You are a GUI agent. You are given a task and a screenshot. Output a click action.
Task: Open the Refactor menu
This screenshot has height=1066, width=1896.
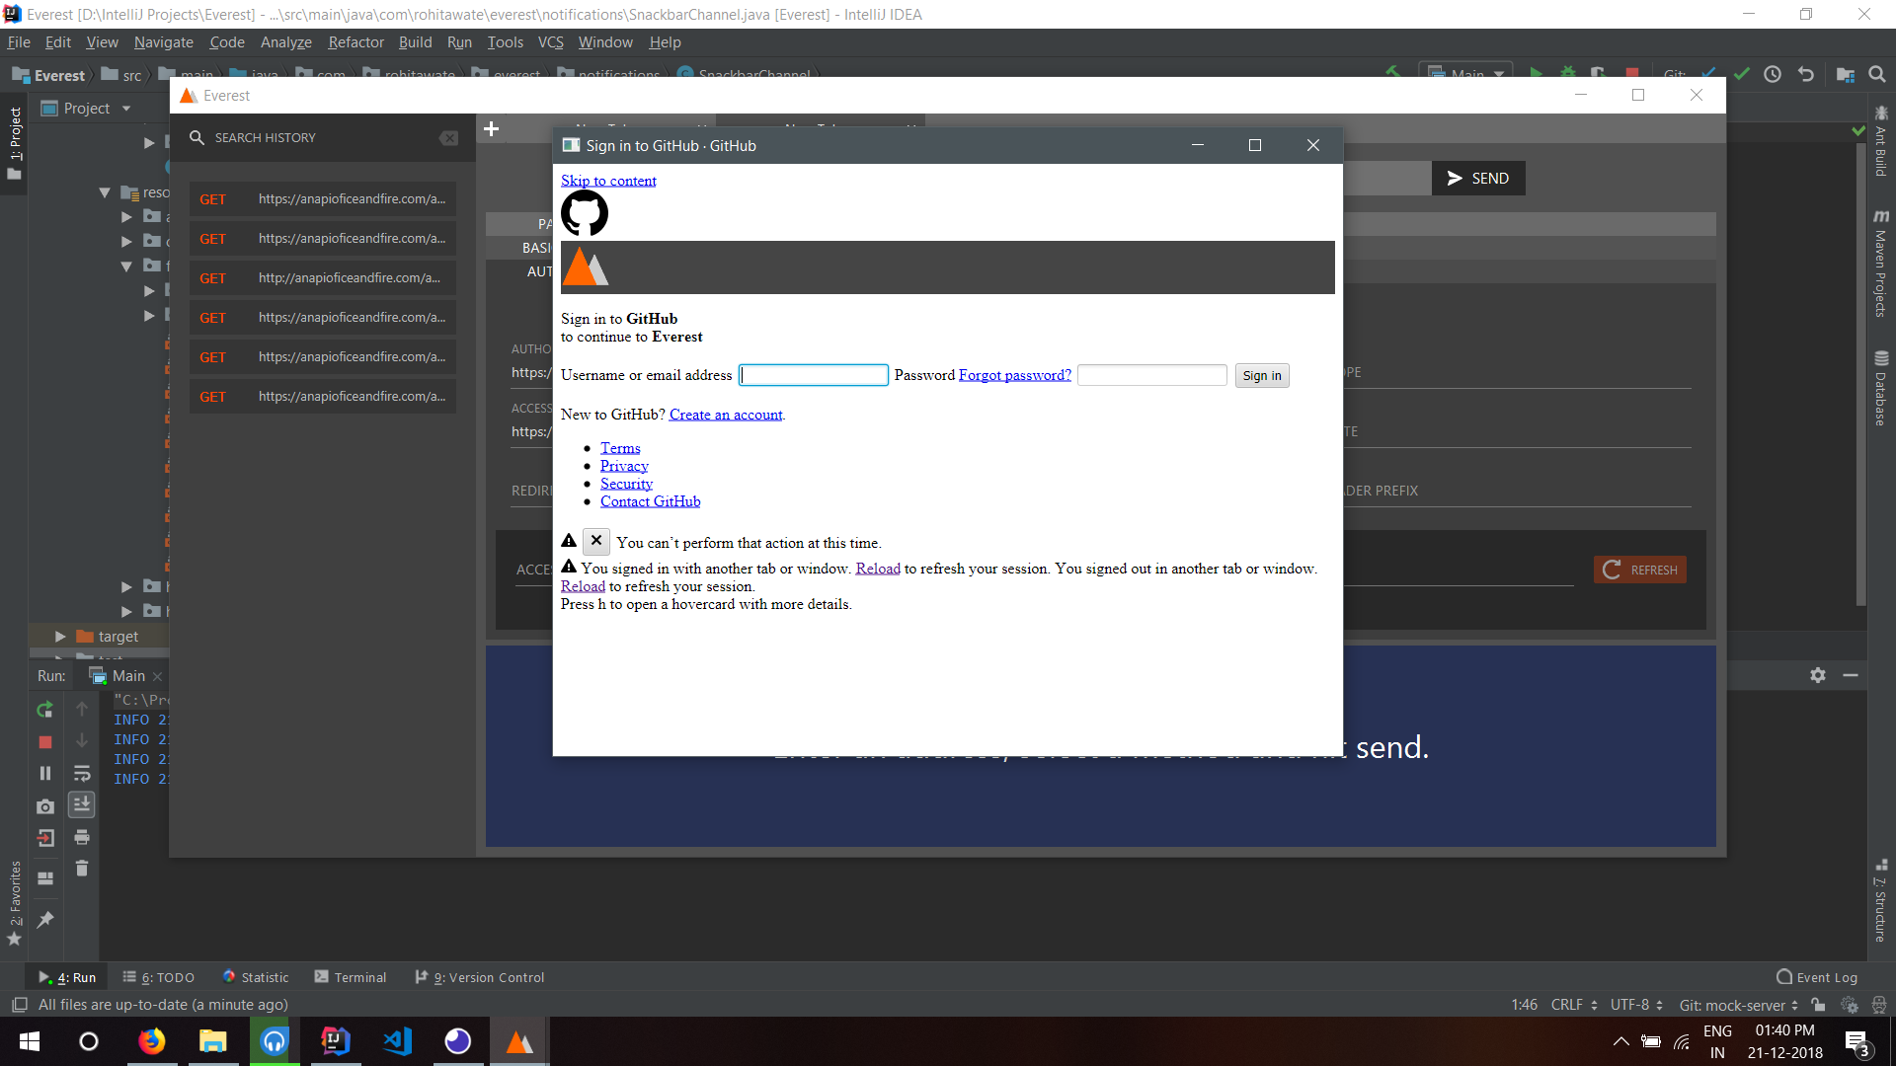point(355,42)
